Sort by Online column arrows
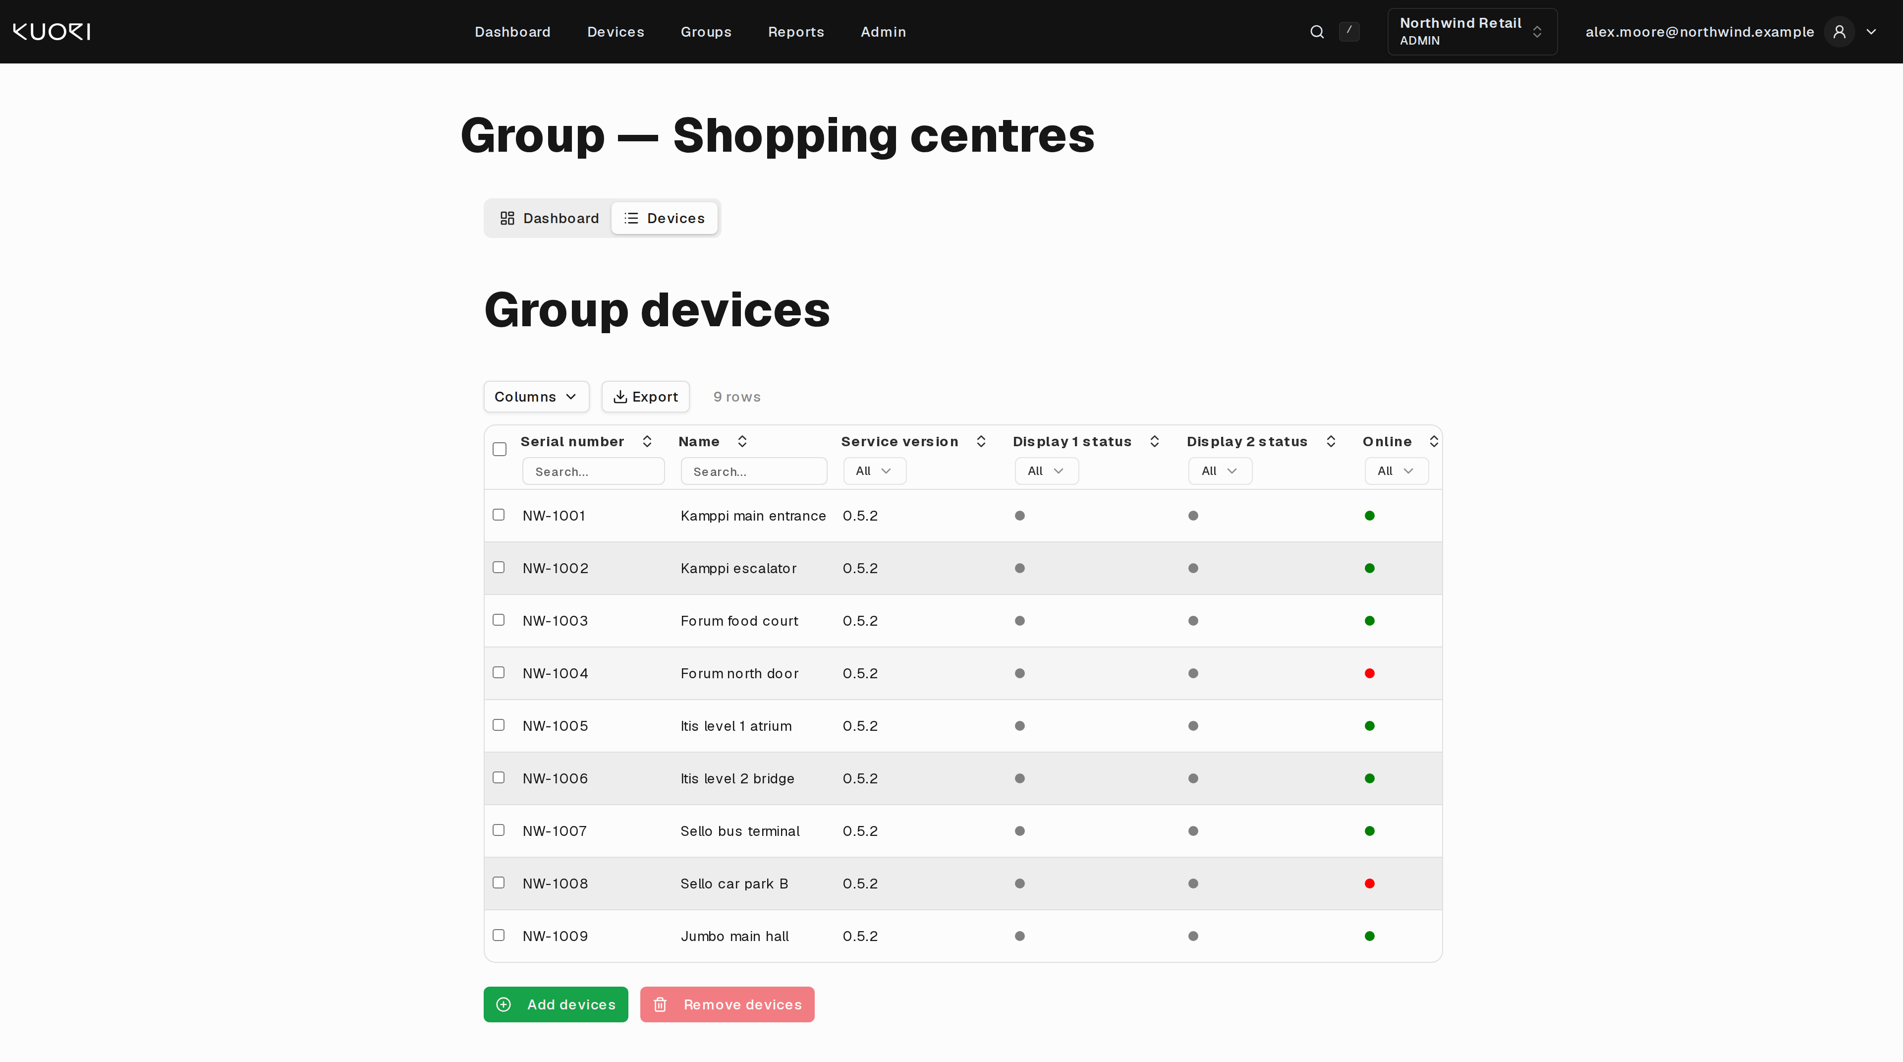 tap(1434, 441)
